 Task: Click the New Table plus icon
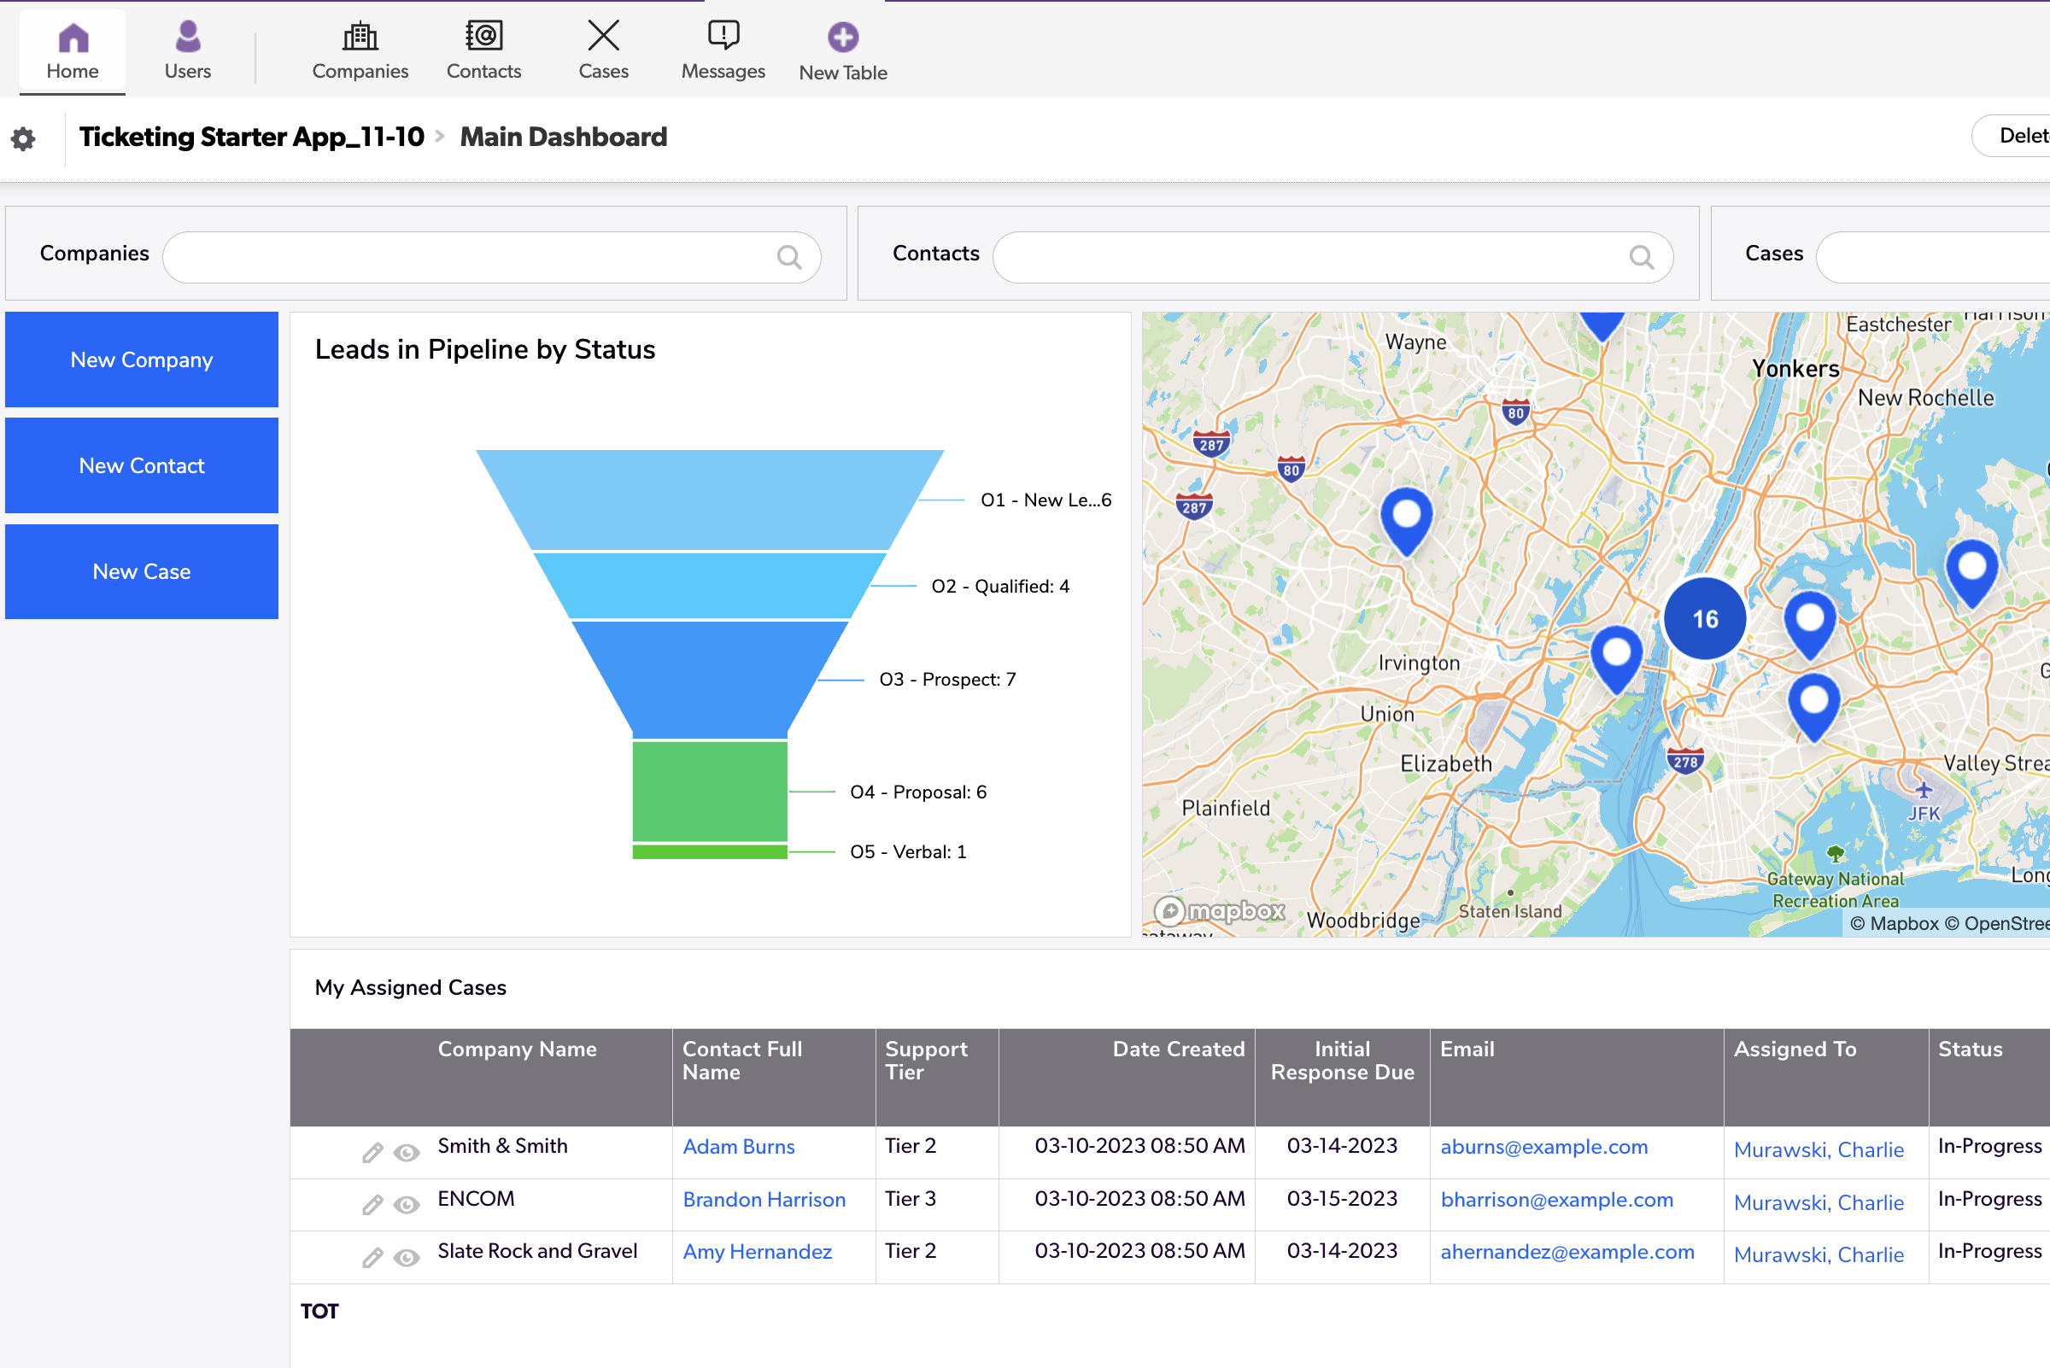click(x=842, y=38)
